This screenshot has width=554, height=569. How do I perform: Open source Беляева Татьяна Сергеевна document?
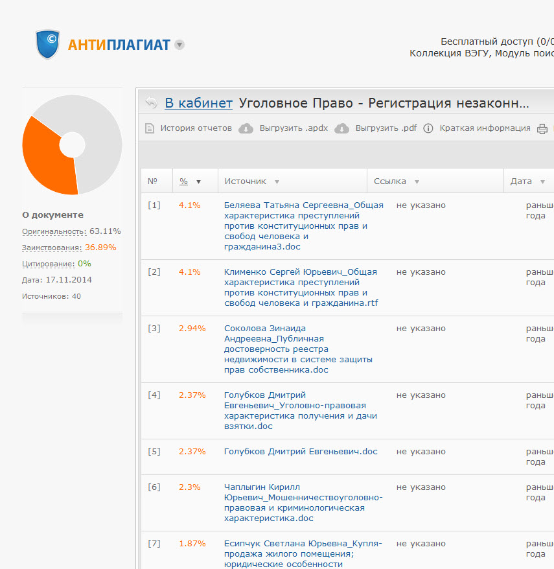pos(304,226)
